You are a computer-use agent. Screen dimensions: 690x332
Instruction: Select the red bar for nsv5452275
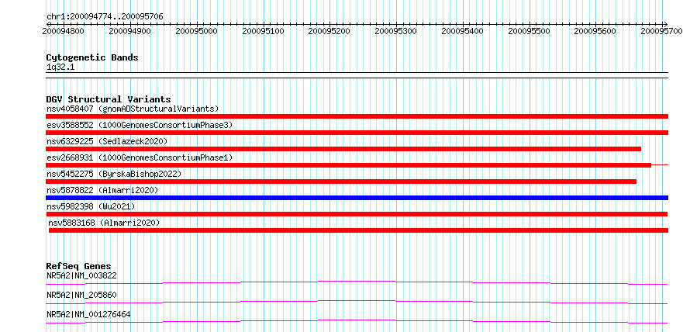click(341, 182)
